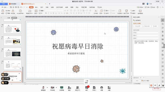This screenshot has height=92, width=165.
Task: Toggle strikethrough formatting
Action: point(53,13)
